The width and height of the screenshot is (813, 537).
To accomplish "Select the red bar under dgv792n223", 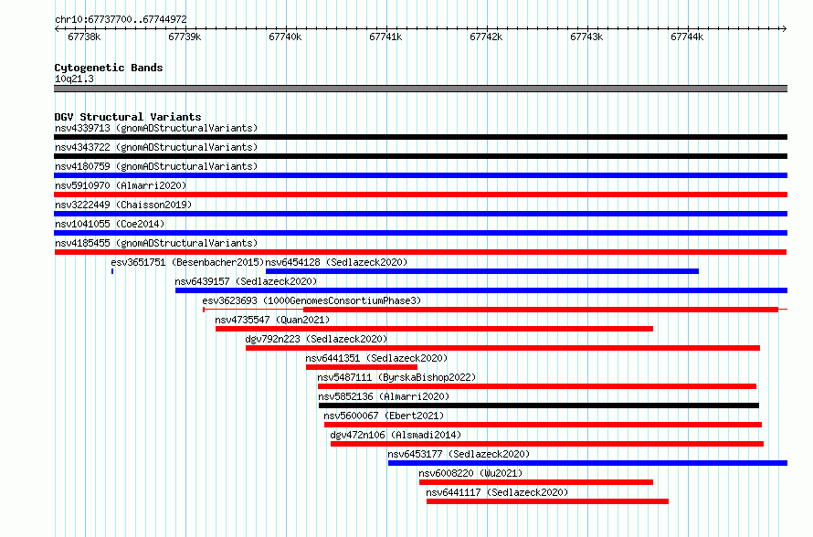I will pos(503,348).
